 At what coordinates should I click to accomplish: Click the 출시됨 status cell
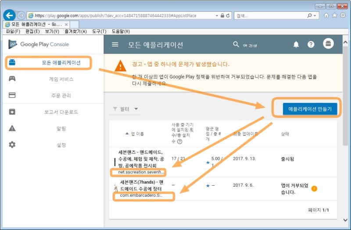pyautogui.click(x=287, y=159)
